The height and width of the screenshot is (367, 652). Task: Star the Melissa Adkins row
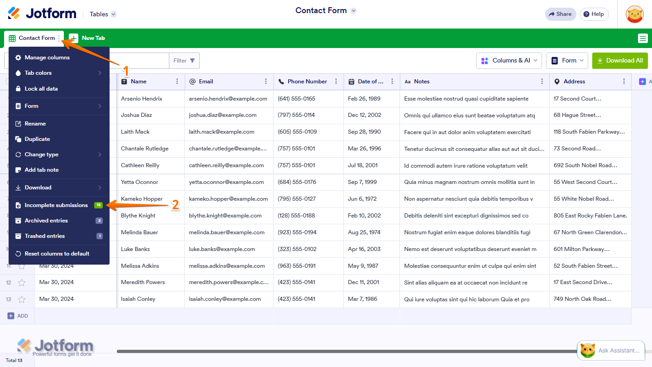point(21,266)
